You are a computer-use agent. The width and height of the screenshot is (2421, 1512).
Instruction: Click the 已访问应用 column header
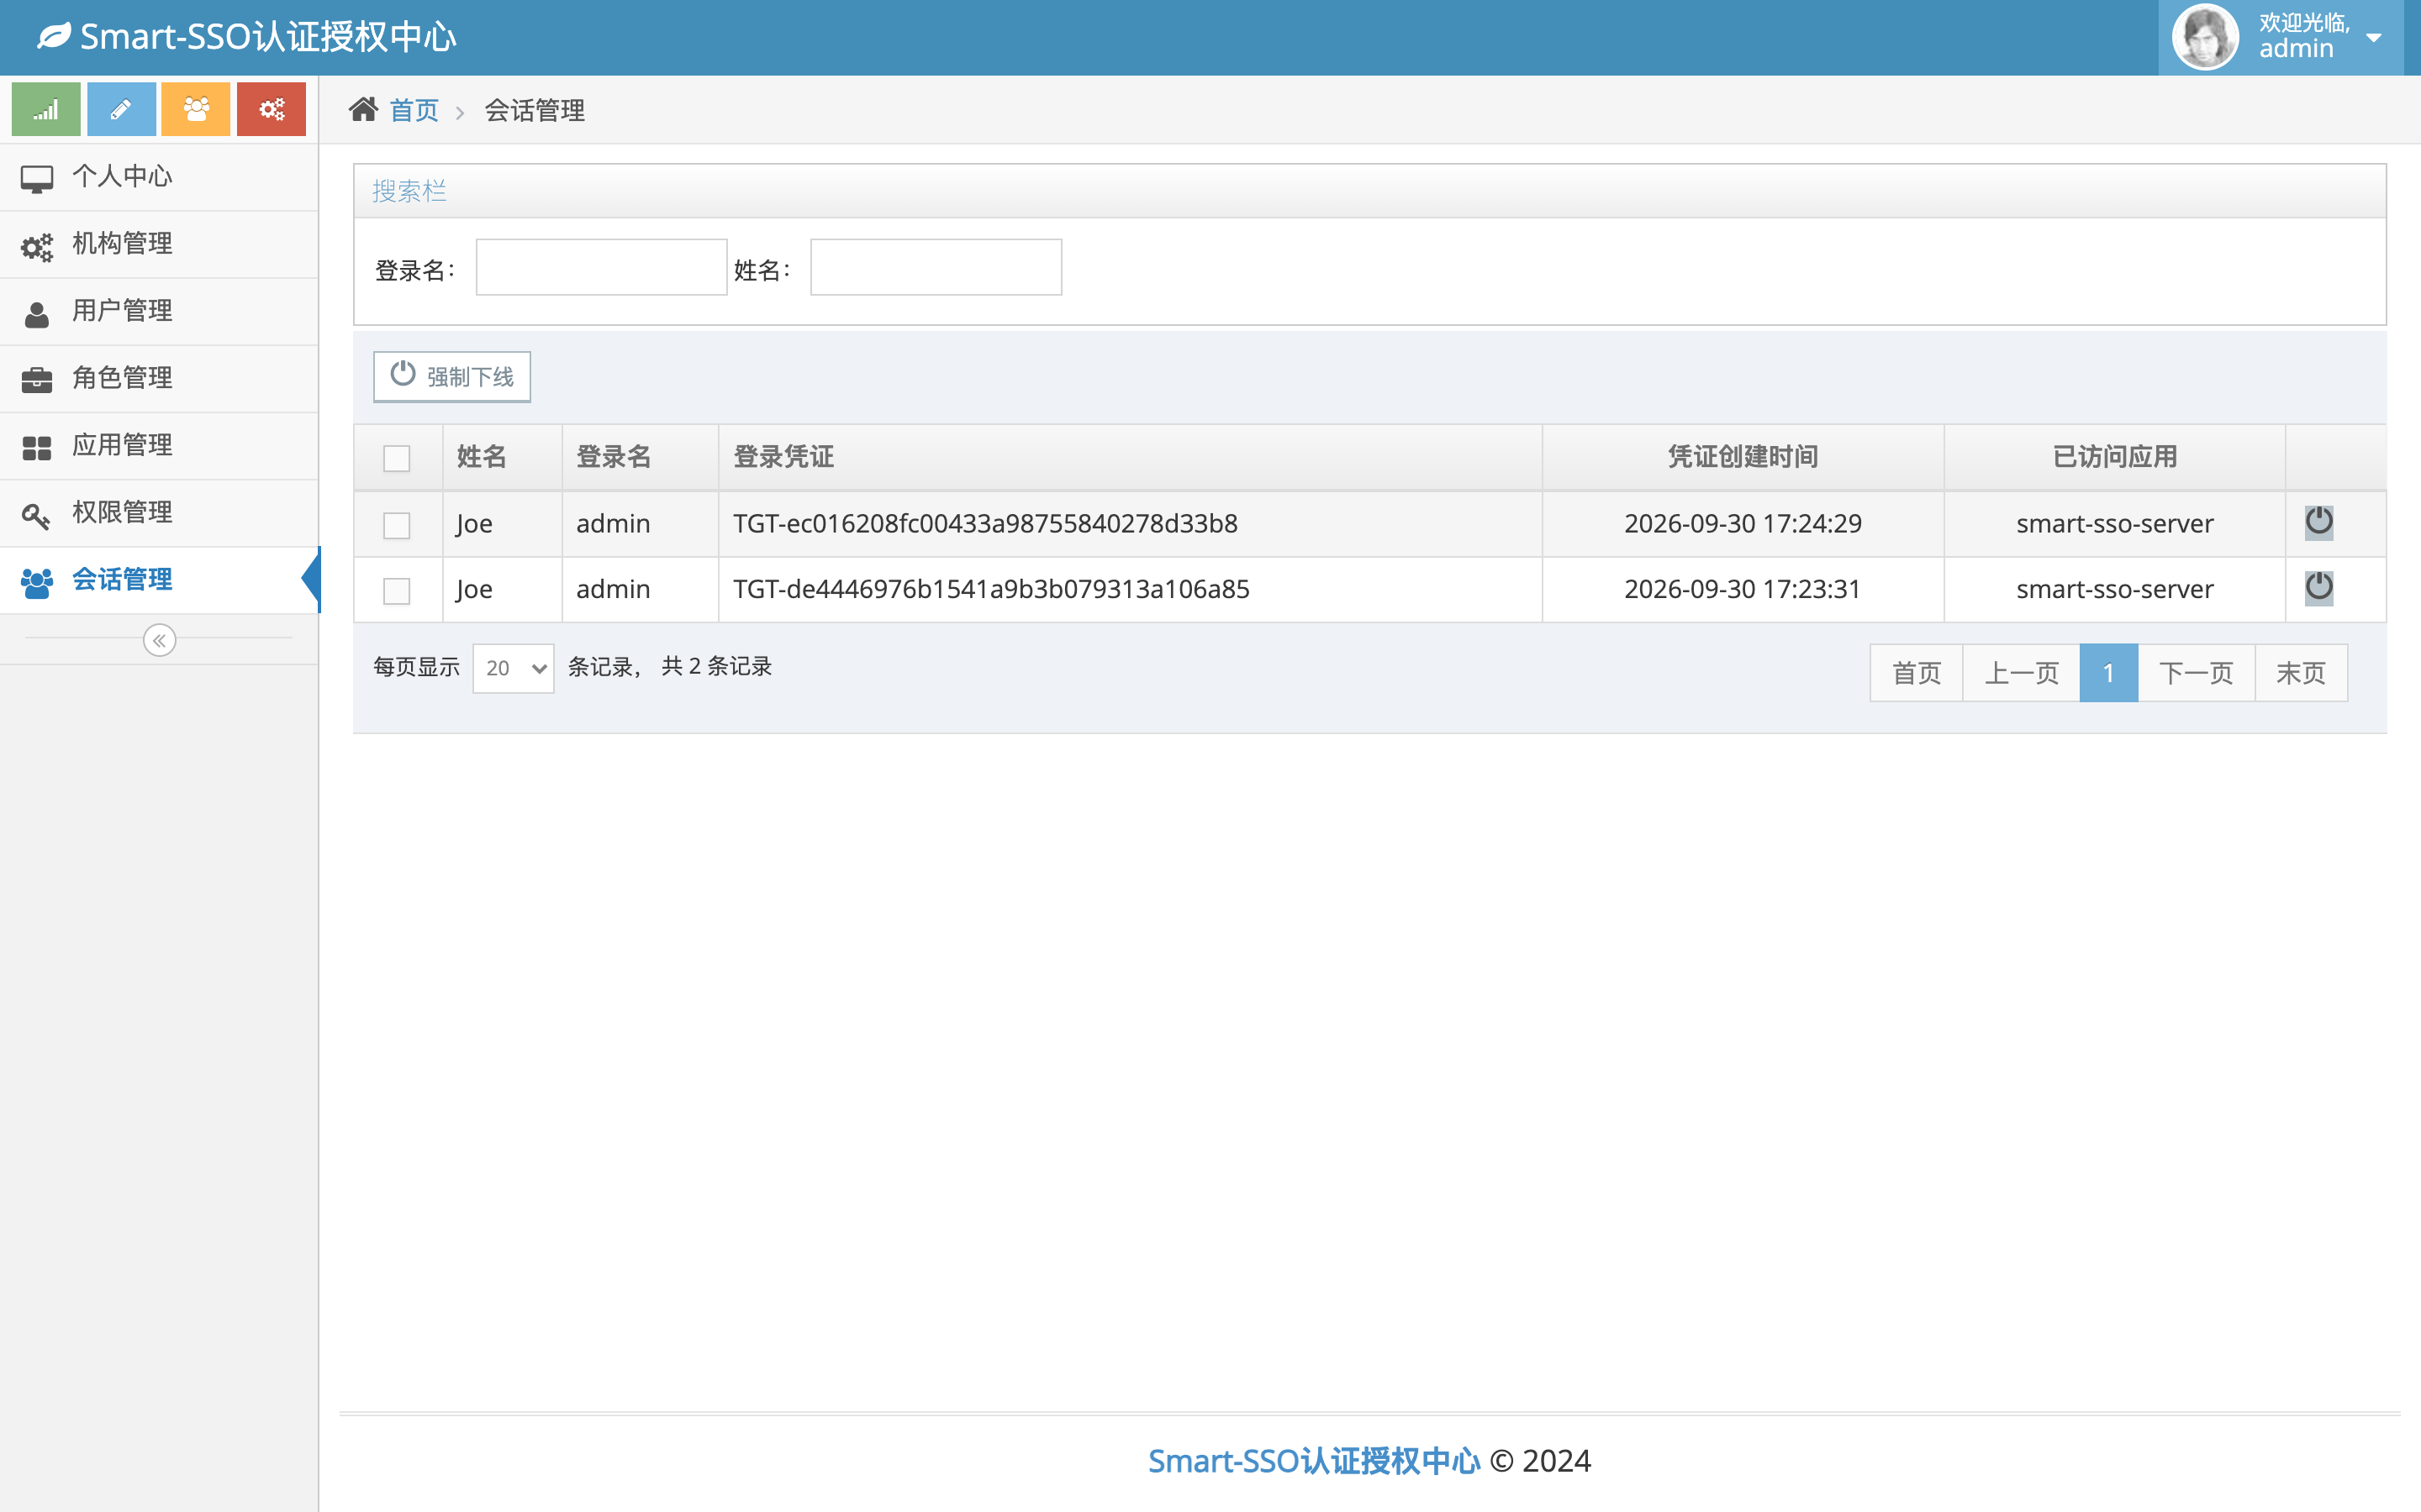pyautogui.click(x=2115, y=457)
